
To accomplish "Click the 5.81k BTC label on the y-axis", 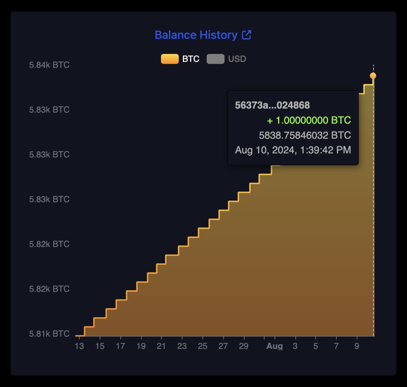I will pyautogui.click(x=49, y=333).
